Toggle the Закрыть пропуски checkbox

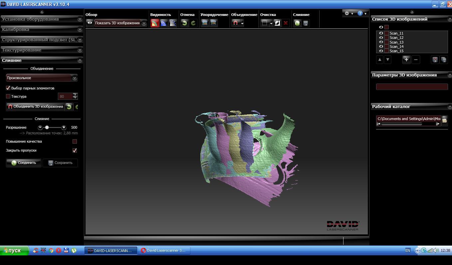(75, 150)
